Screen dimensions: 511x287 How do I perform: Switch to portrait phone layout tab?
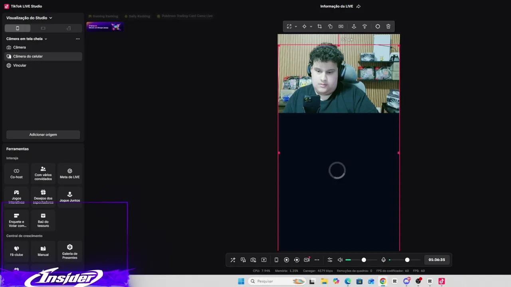click(x=18, y=28)
